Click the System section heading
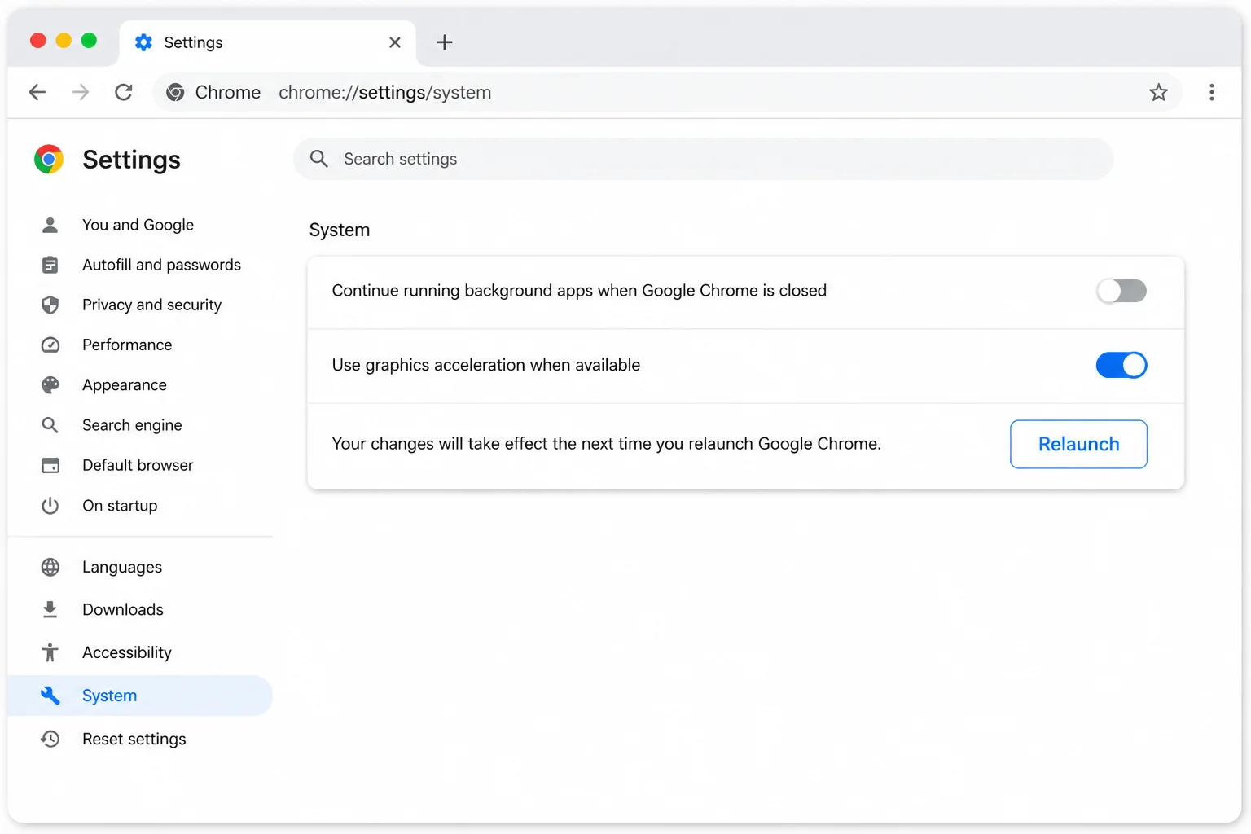Screen dimensions: 1251x834 point(340,230)
